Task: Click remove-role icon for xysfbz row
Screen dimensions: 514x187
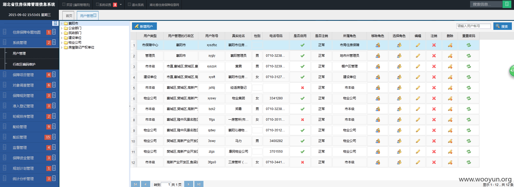Action: click(x=378, y=45)
